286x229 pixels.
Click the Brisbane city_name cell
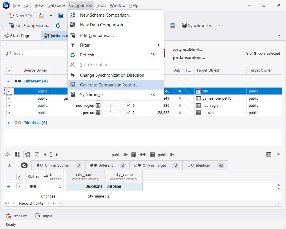click(123, 186)
